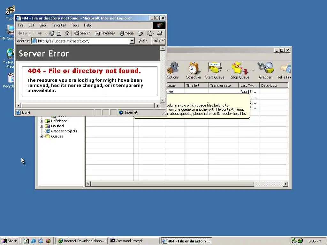The height and width of the screenshot is (245, 327).
Task: Click the IE page scroll down arrow
Action: pos(163,100)
